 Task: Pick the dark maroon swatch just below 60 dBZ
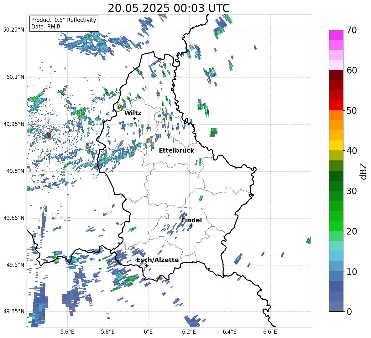click(336, 75)
